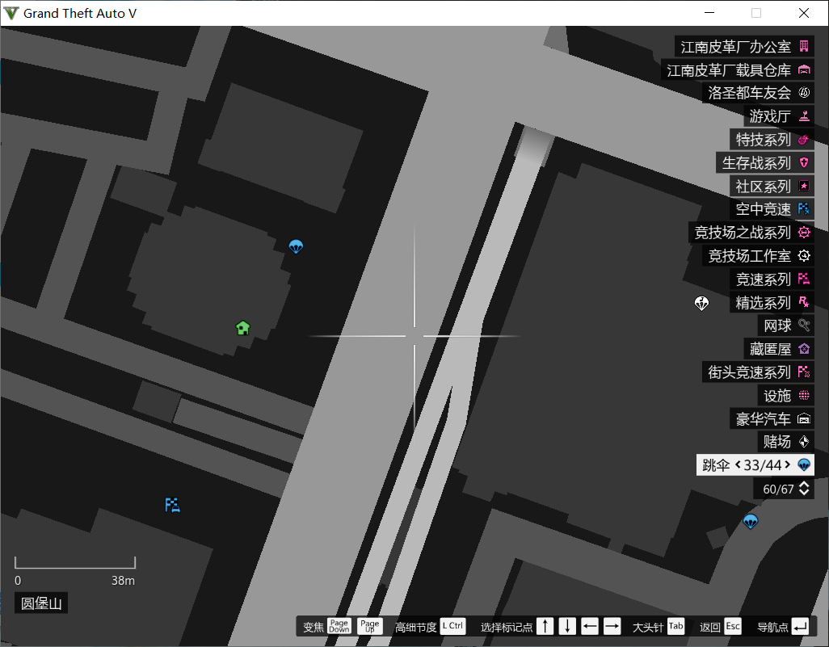Click the 圆堡山 location label
Viewport: 829px width, 647px height.
pos(41,603)
